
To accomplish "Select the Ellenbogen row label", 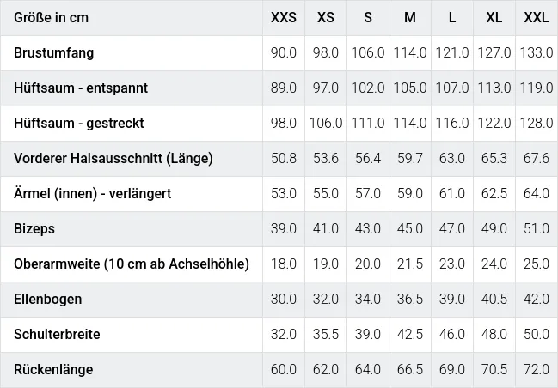I will pyautogui.click(x=48, y=299).
